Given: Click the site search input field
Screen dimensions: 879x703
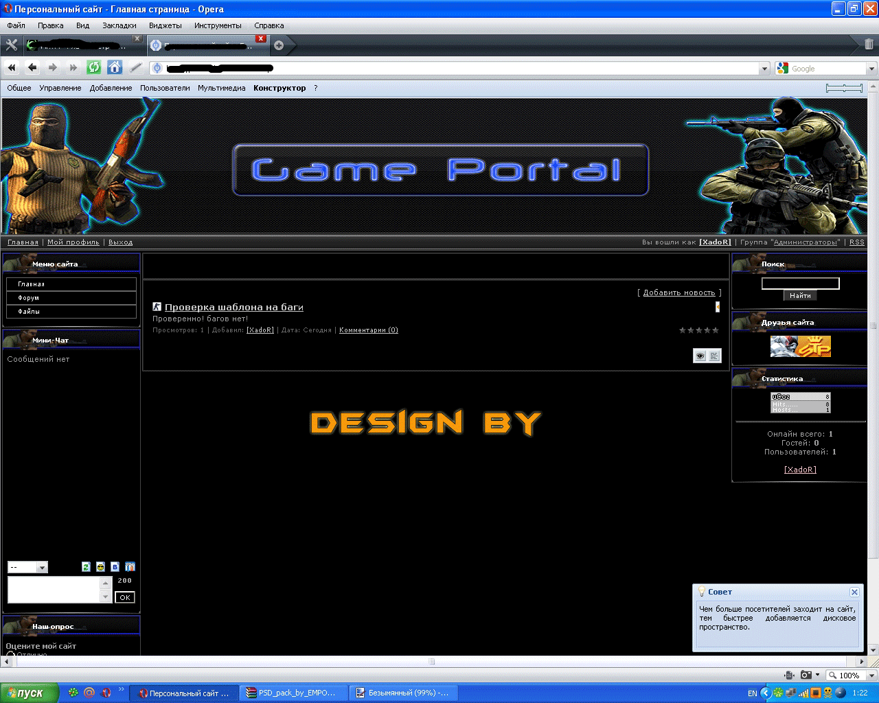Looking at the screenshot, I should (800, 284).
